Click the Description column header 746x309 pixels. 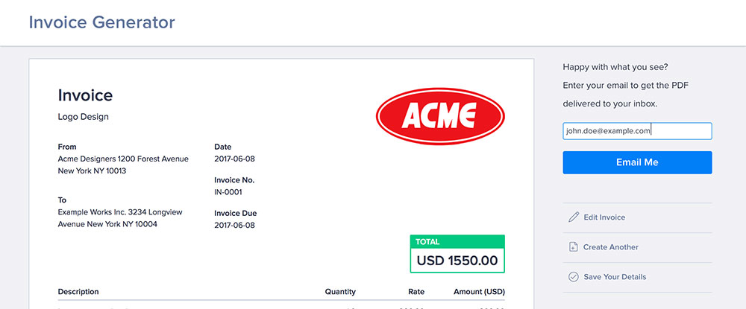click(x=78, y=292)
